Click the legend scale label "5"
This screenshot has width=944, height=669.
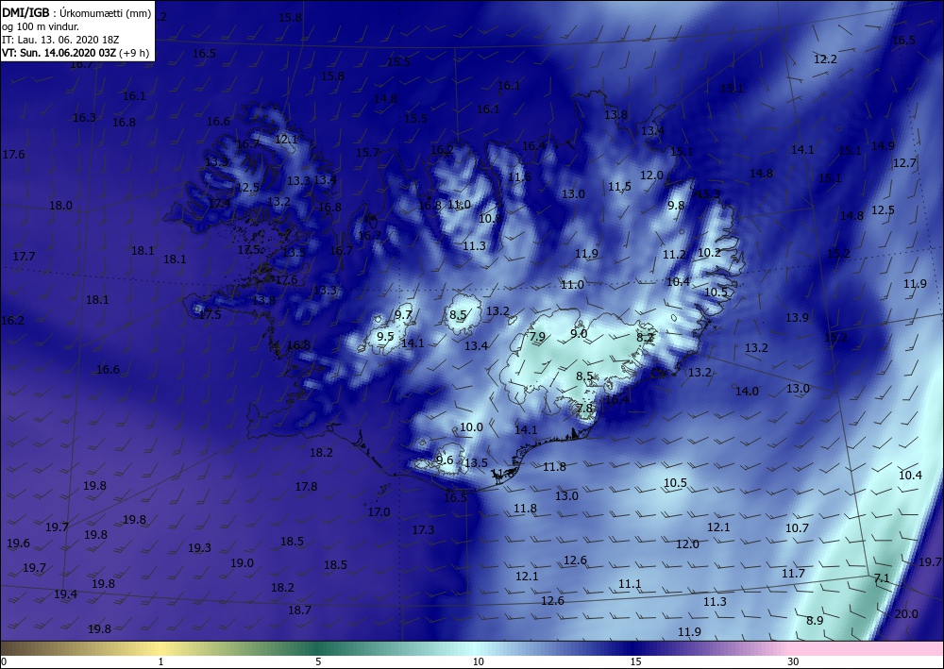point(318,661)
